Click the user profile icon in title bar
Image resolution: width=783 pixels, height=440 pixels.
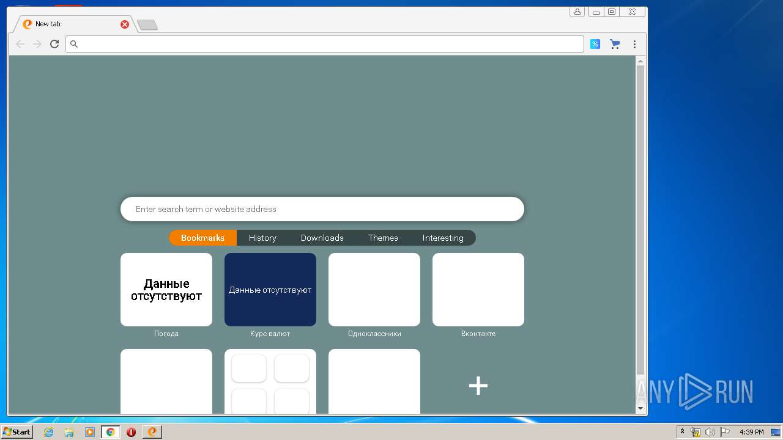577,12
